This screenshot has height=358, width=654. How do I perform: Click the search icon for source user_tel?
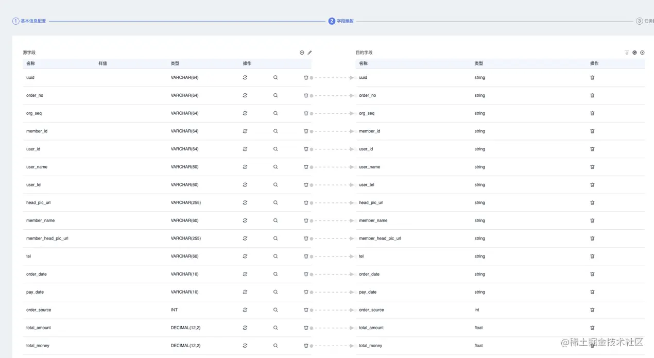coord(276,184)
